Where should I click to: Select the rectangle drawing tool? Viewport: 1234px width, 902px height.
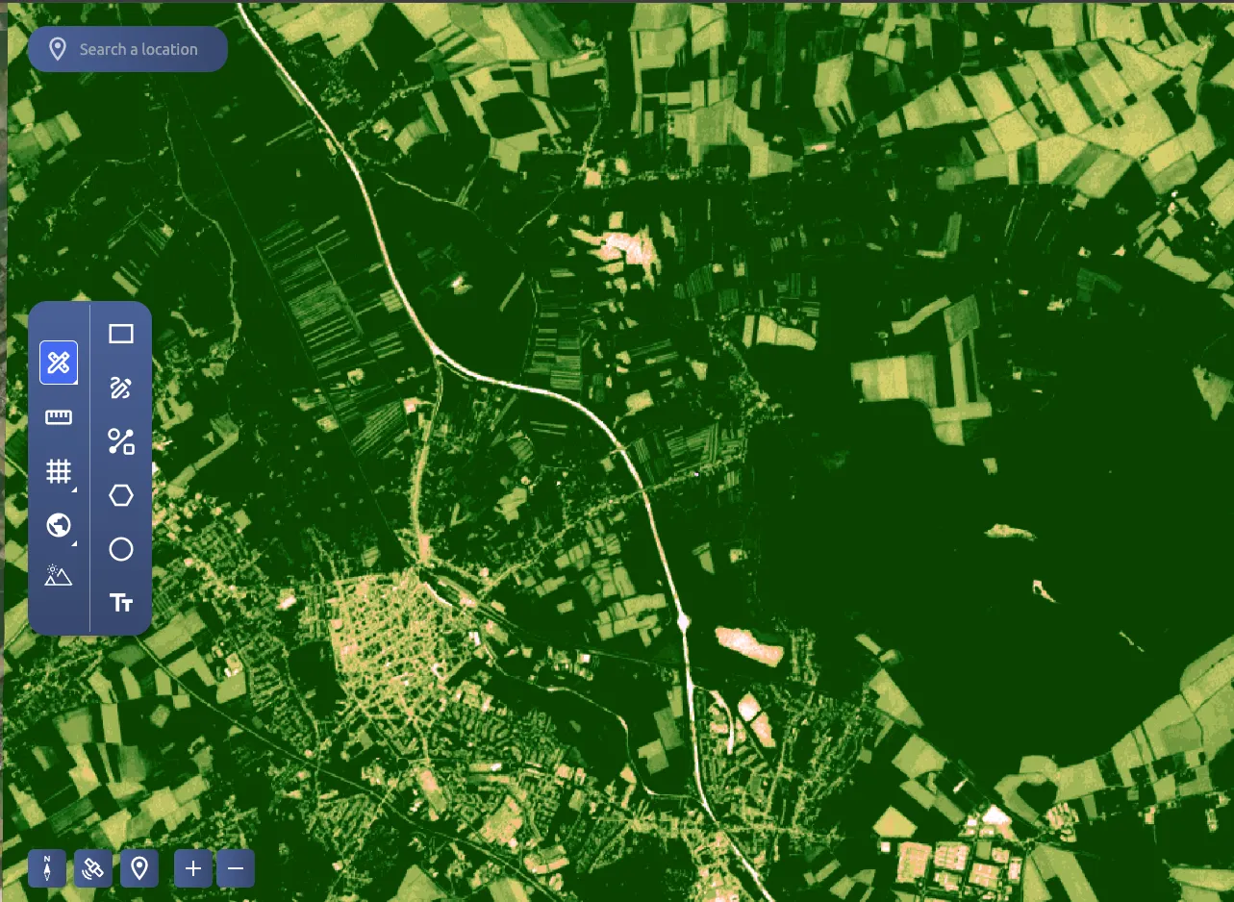pos(121,334)
